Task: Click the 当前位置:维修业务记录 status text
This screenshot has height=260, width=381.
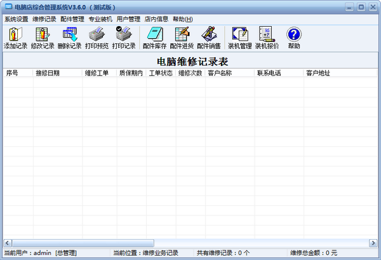Action: (x=146, y=253)
